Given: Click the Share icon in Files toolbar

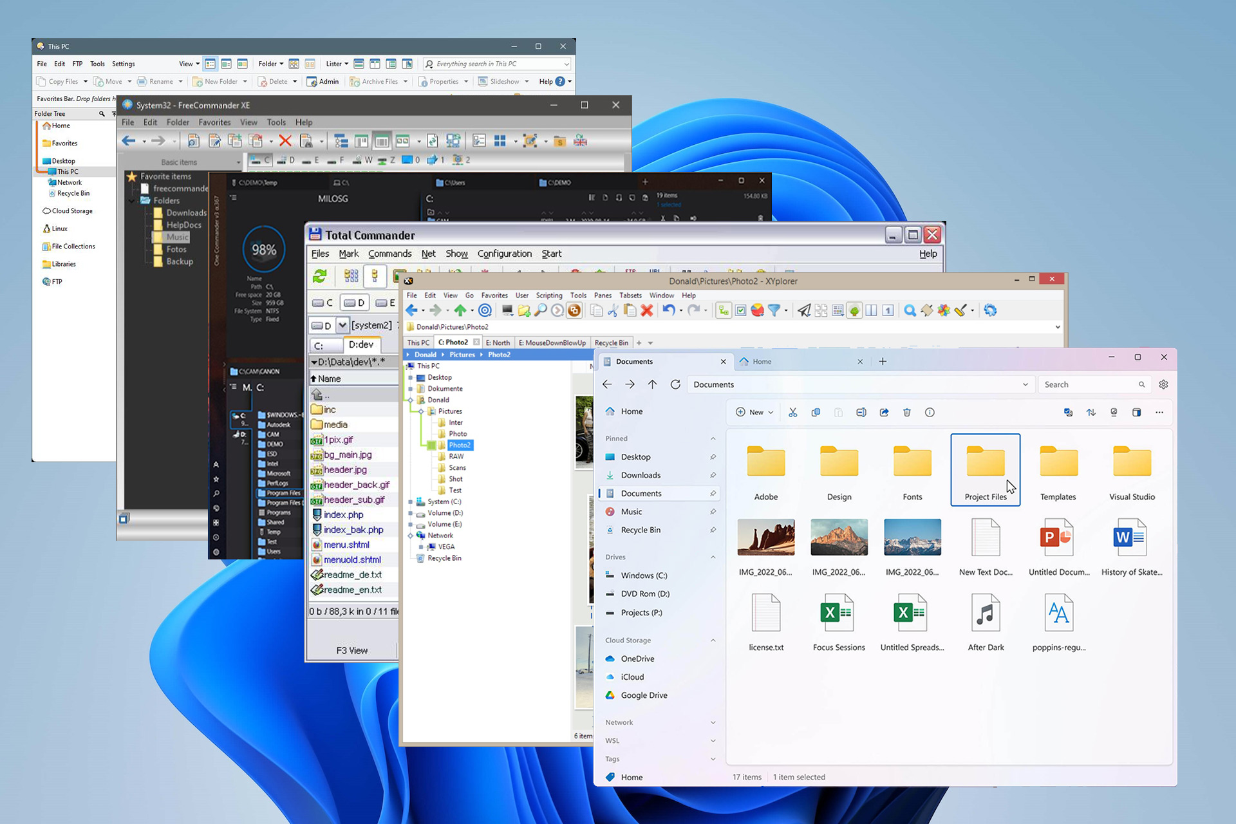Looking at the screenshot, I should click(884, 413).
